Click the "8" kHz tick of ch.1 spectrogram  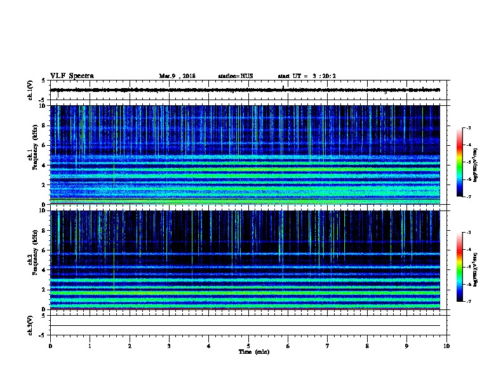point(44,126)
